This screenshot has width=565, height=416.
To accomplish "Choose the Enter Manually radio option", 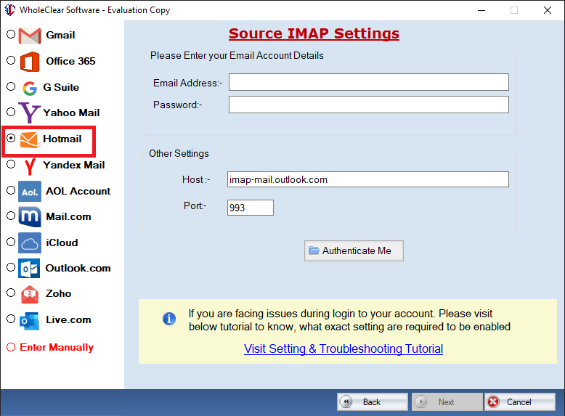I will [x=11, y=347].
